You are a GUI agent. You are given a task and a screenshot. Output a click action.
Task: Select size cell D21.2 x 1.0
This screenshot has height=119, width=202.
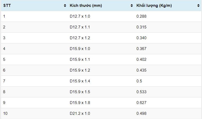point(80,113)
